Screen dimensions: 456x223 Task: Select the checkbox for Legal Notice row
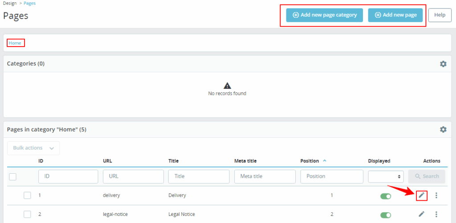point(27,214)
